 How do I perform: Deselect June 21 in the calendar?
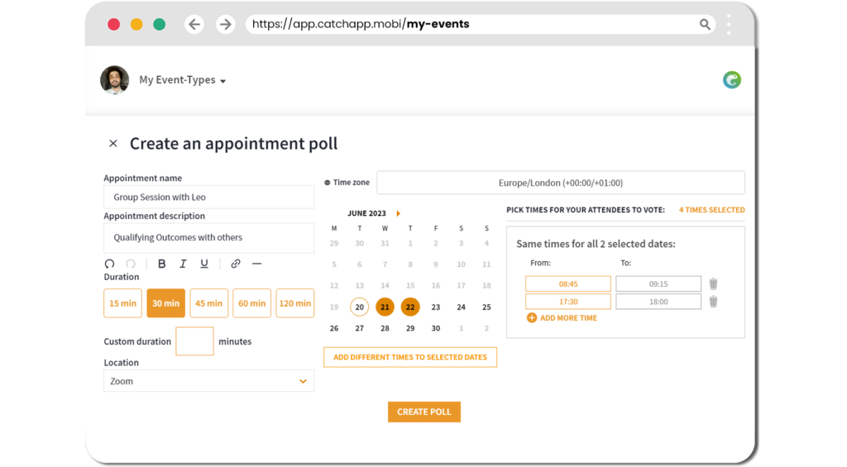point(385,307)
